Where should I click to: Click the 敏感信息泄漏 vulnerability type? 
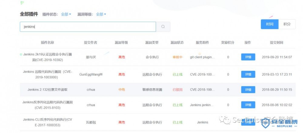152,90
